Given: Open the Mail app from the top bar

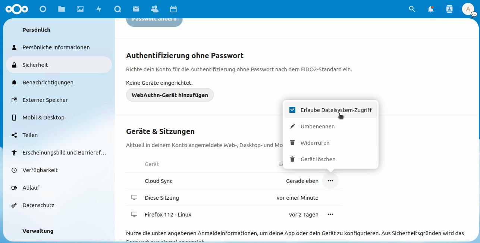Looking at the screenshot, I should pyautogui.click(x=136, y=9).
